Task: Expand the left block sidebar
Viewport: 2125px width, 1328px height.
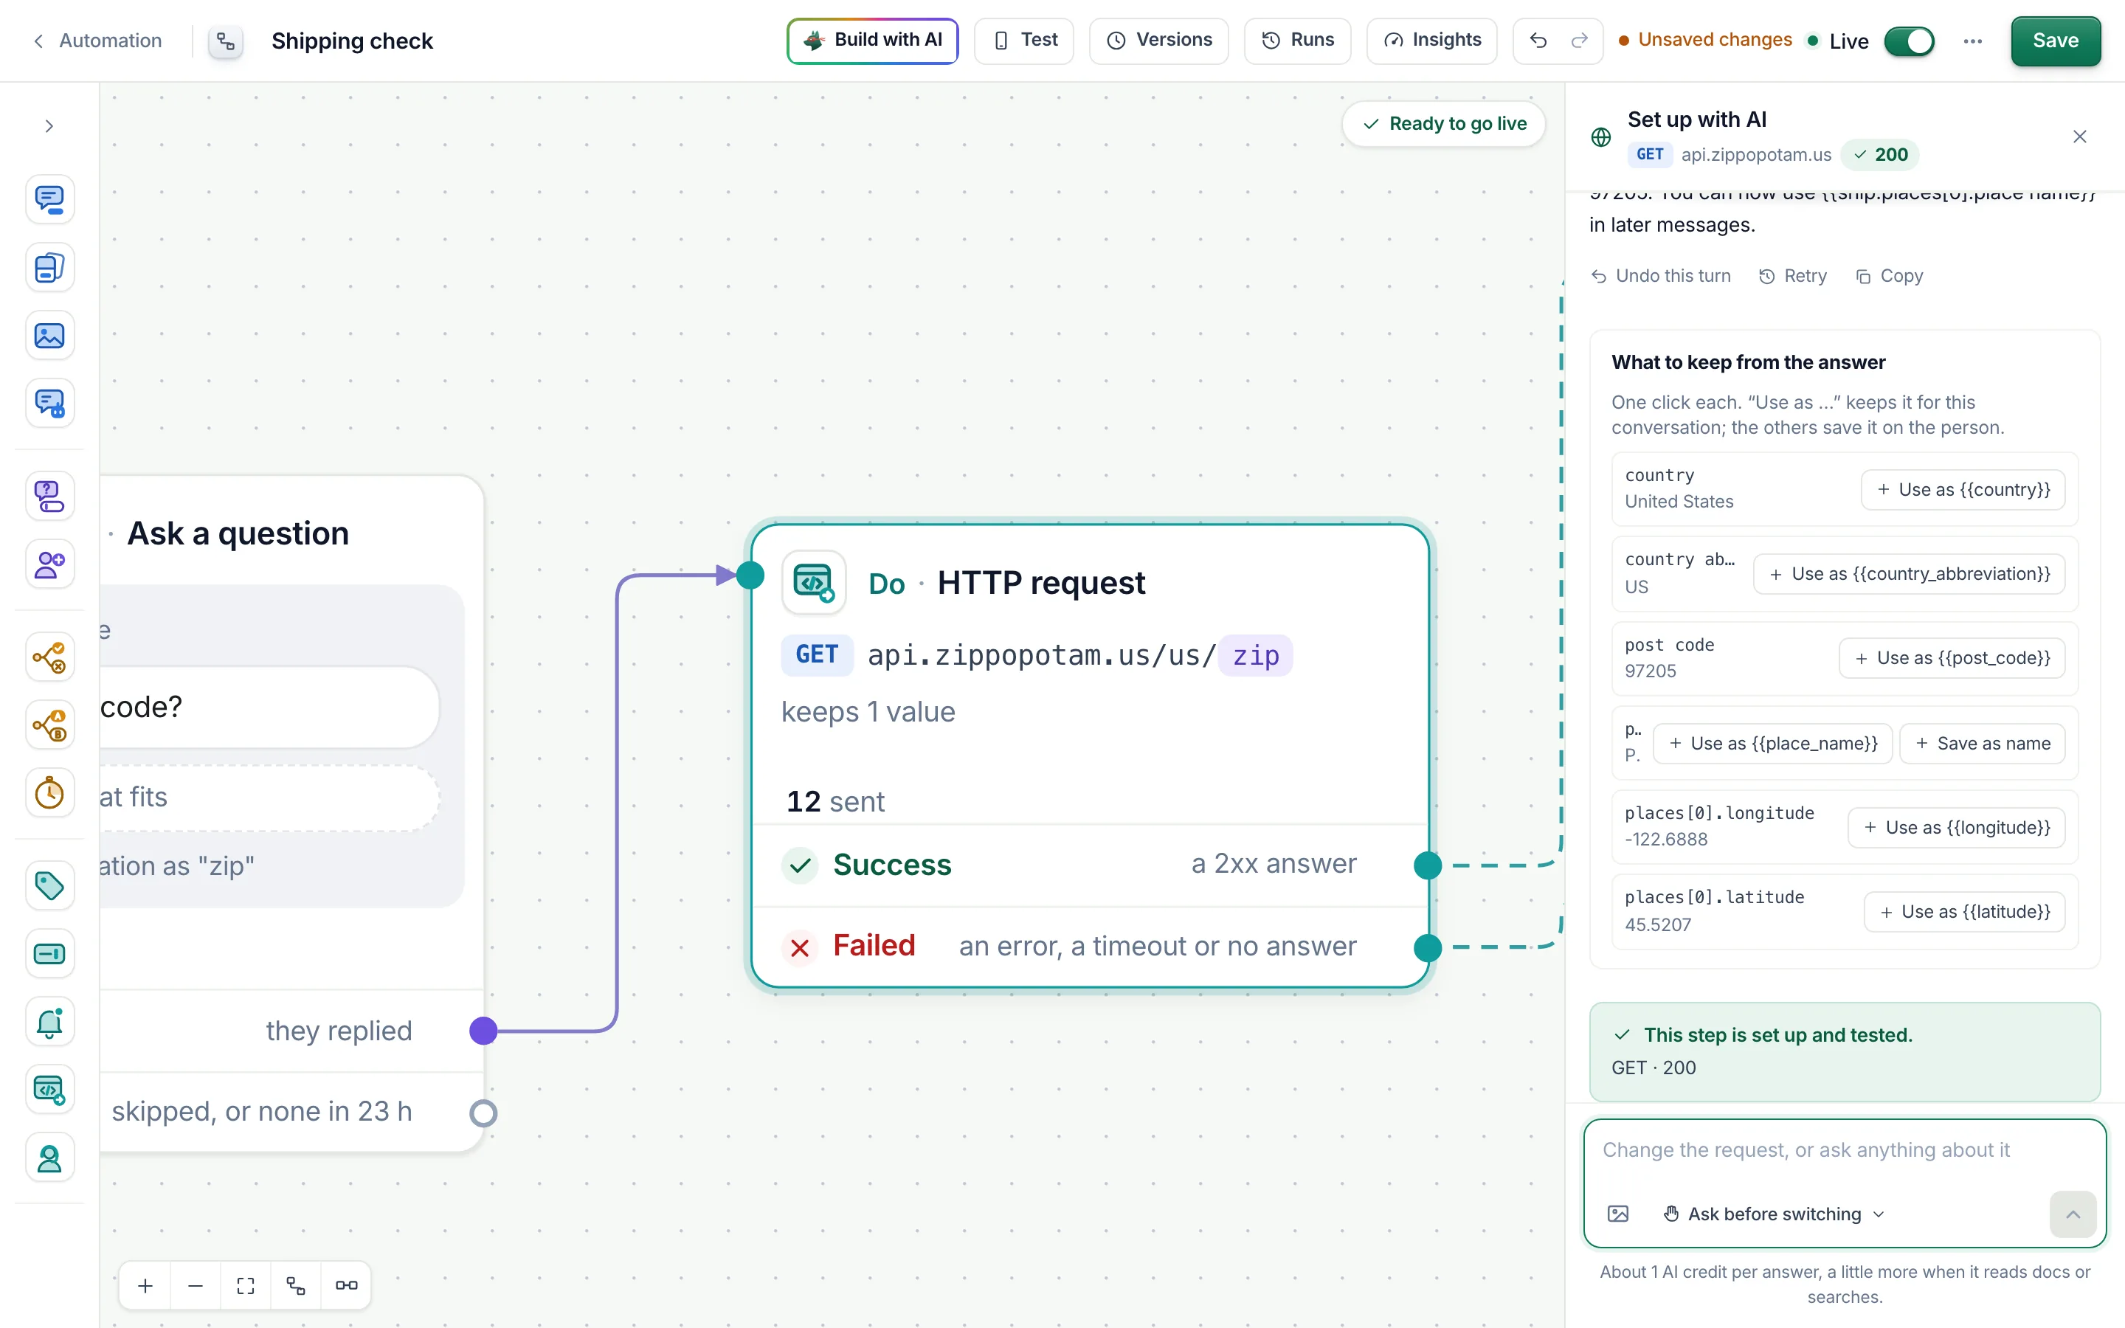Action: pyautogui.click(x=49, y=126)
